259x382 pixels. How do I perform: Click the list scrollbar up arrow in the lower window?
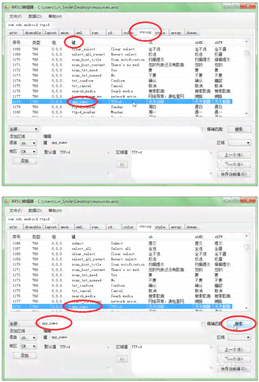tap(246, 236)
